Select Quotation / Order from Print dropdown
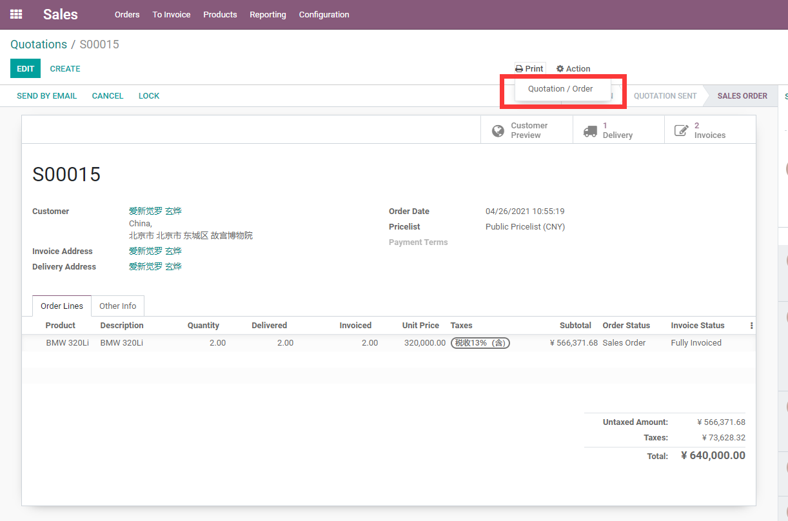Image resolution: width=788 pixels, height=521 pixels. 560,89
